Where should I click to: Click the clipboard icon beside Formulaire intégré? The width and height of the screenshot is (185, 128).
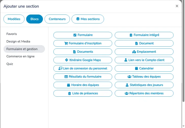[131, 35]
